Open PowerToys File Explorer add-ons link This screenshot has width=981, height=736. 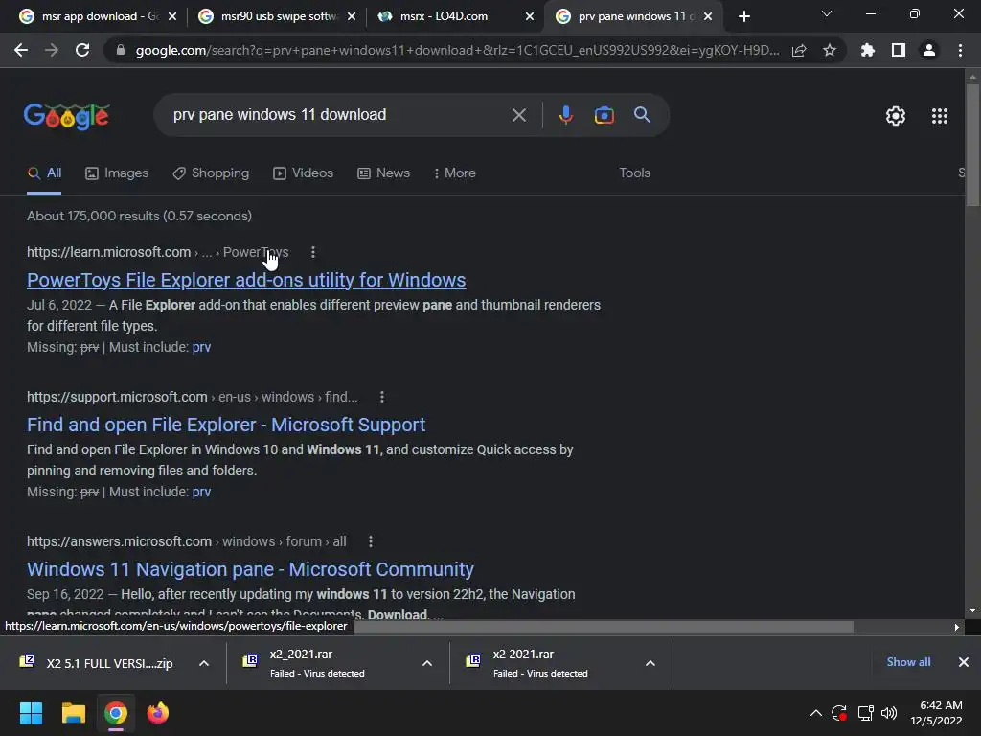pos(246,280)
